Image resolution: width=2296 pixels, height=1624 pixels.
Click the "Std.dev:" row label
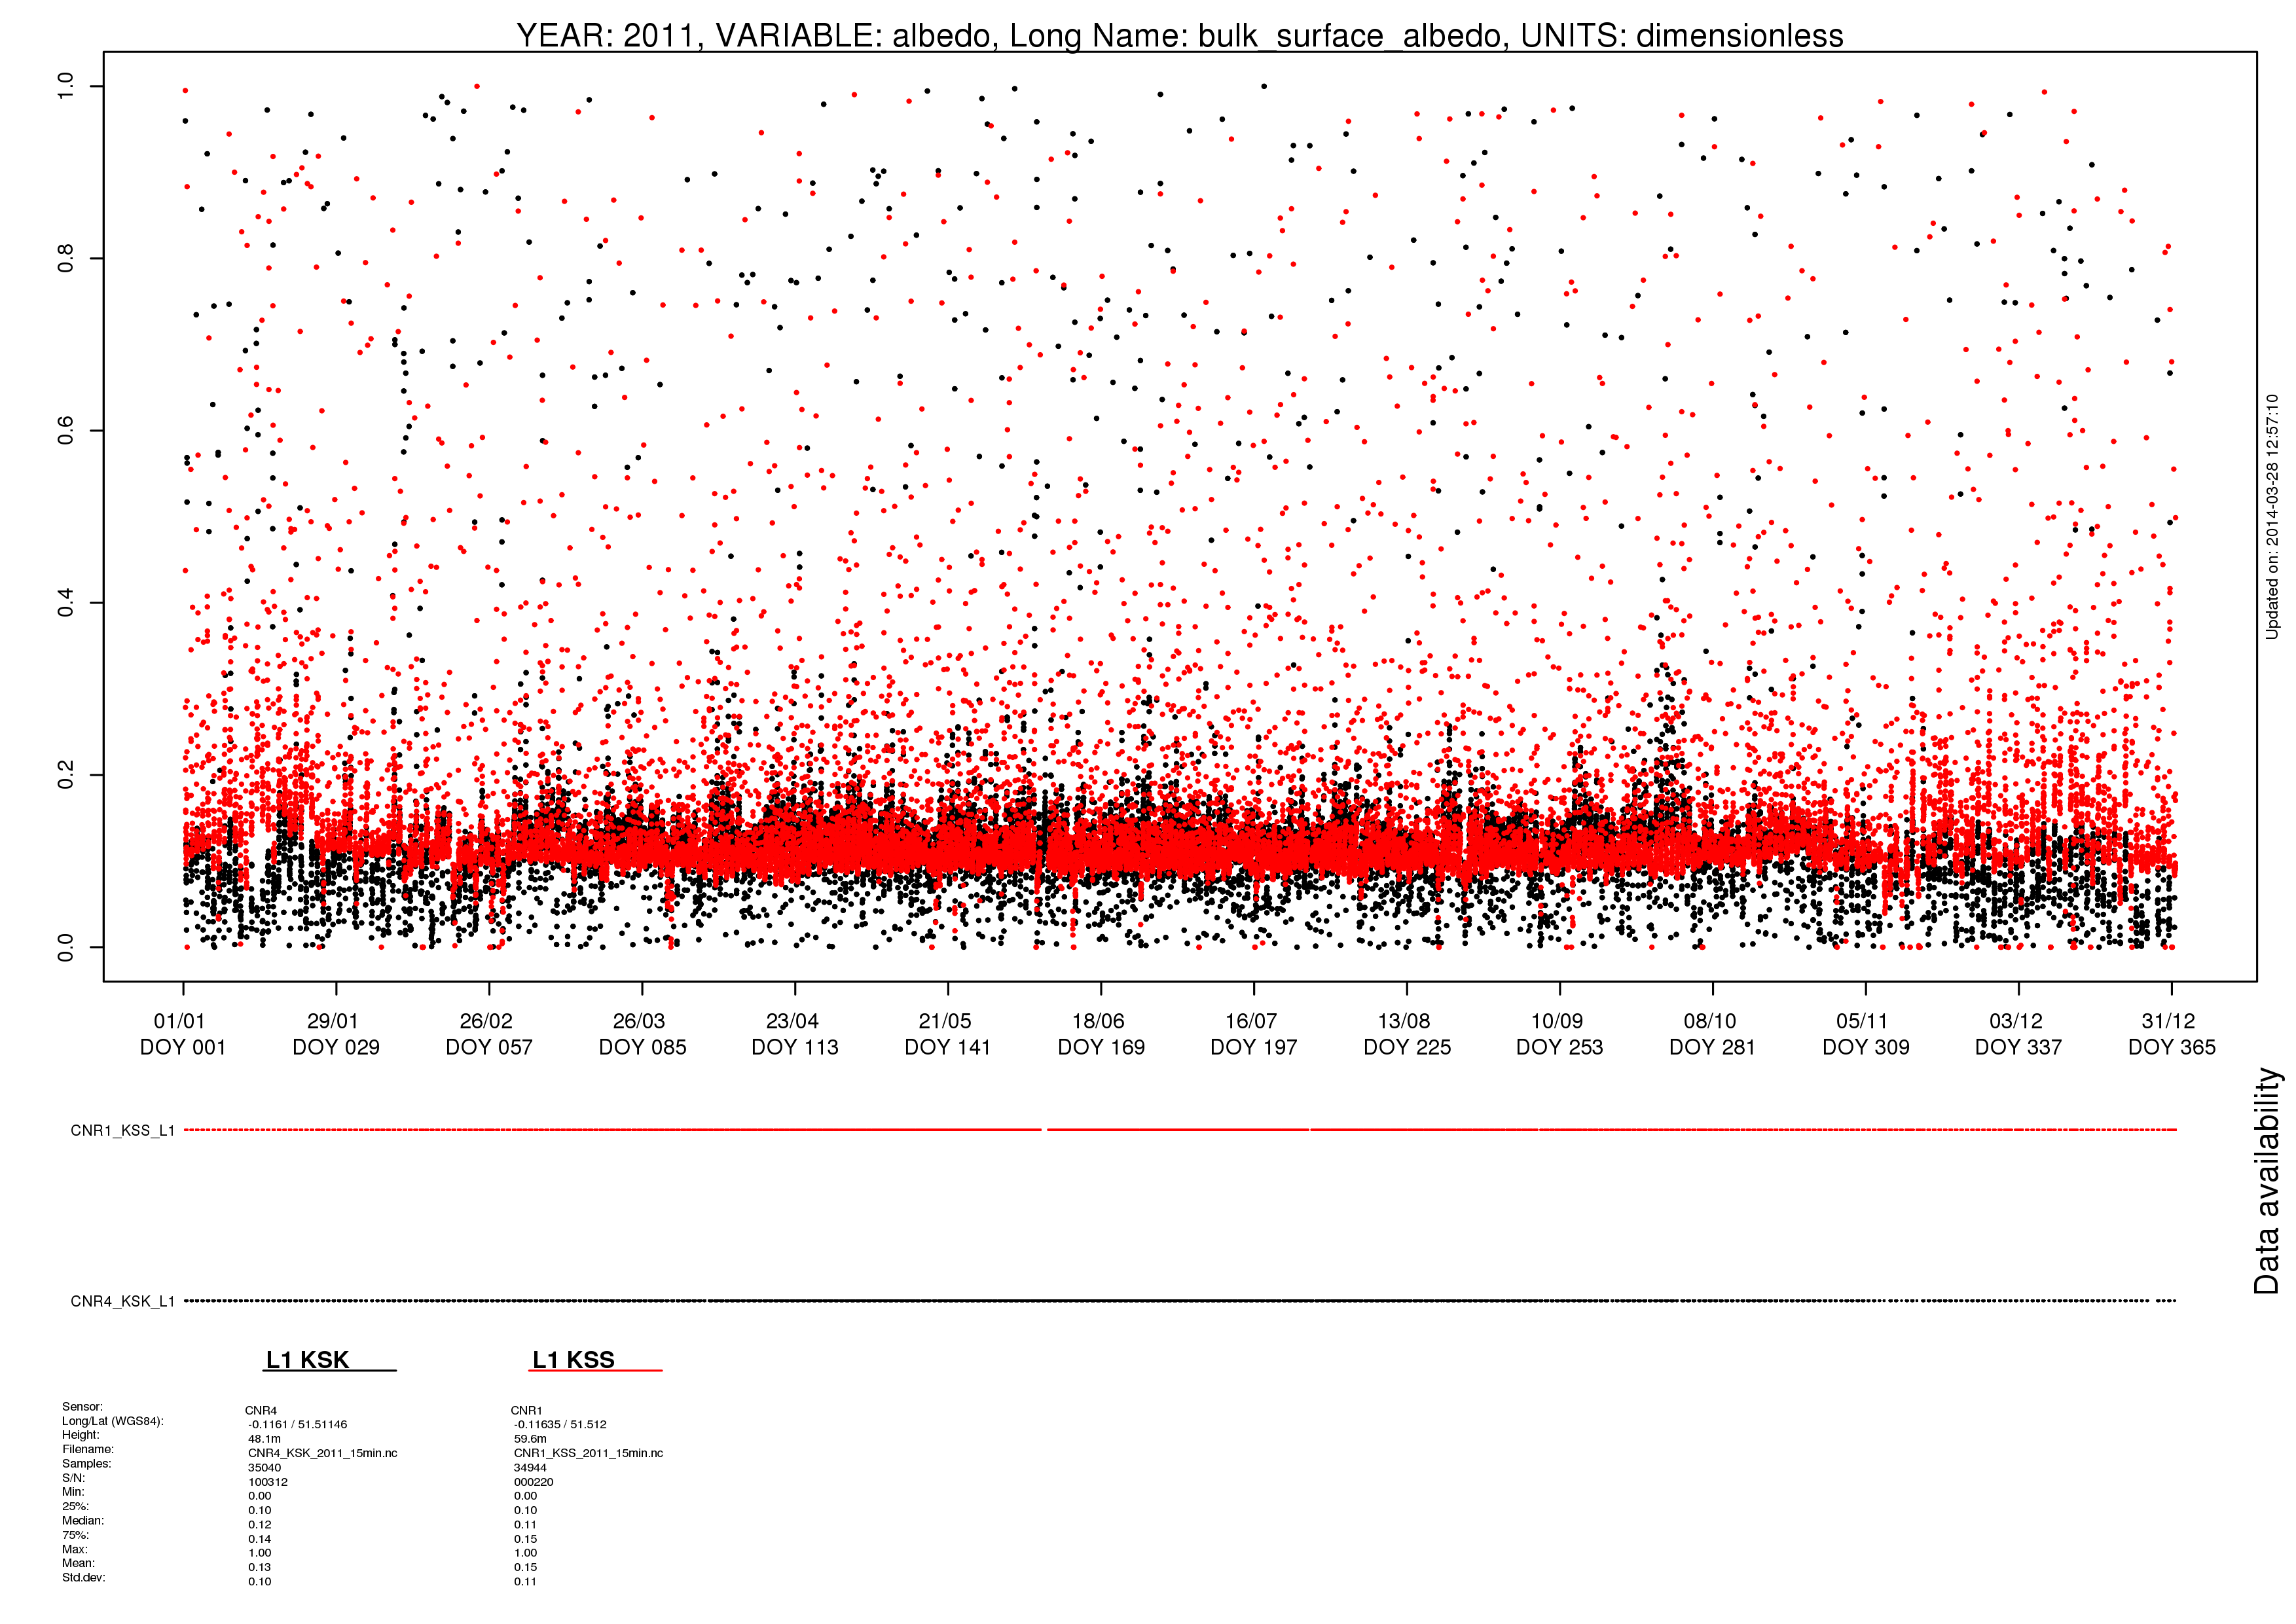coord(83,1578)
